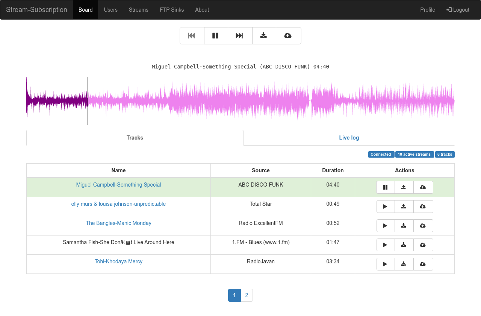Pause the Miguel Campbell track in its row
Screen dimensions: 481x316
[x=386, y=187]
